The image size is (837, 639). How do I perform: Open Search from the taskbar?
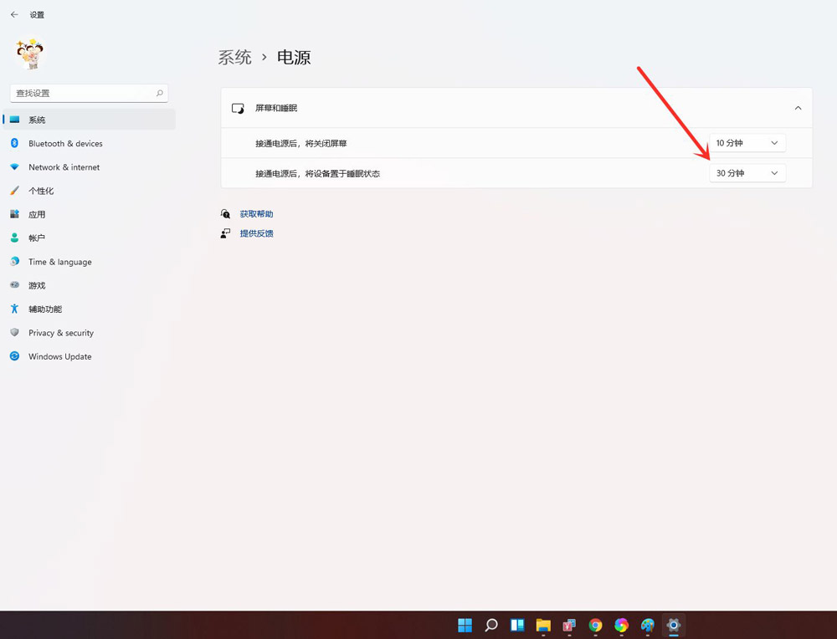pyautogui.click(x=490, y=625)
